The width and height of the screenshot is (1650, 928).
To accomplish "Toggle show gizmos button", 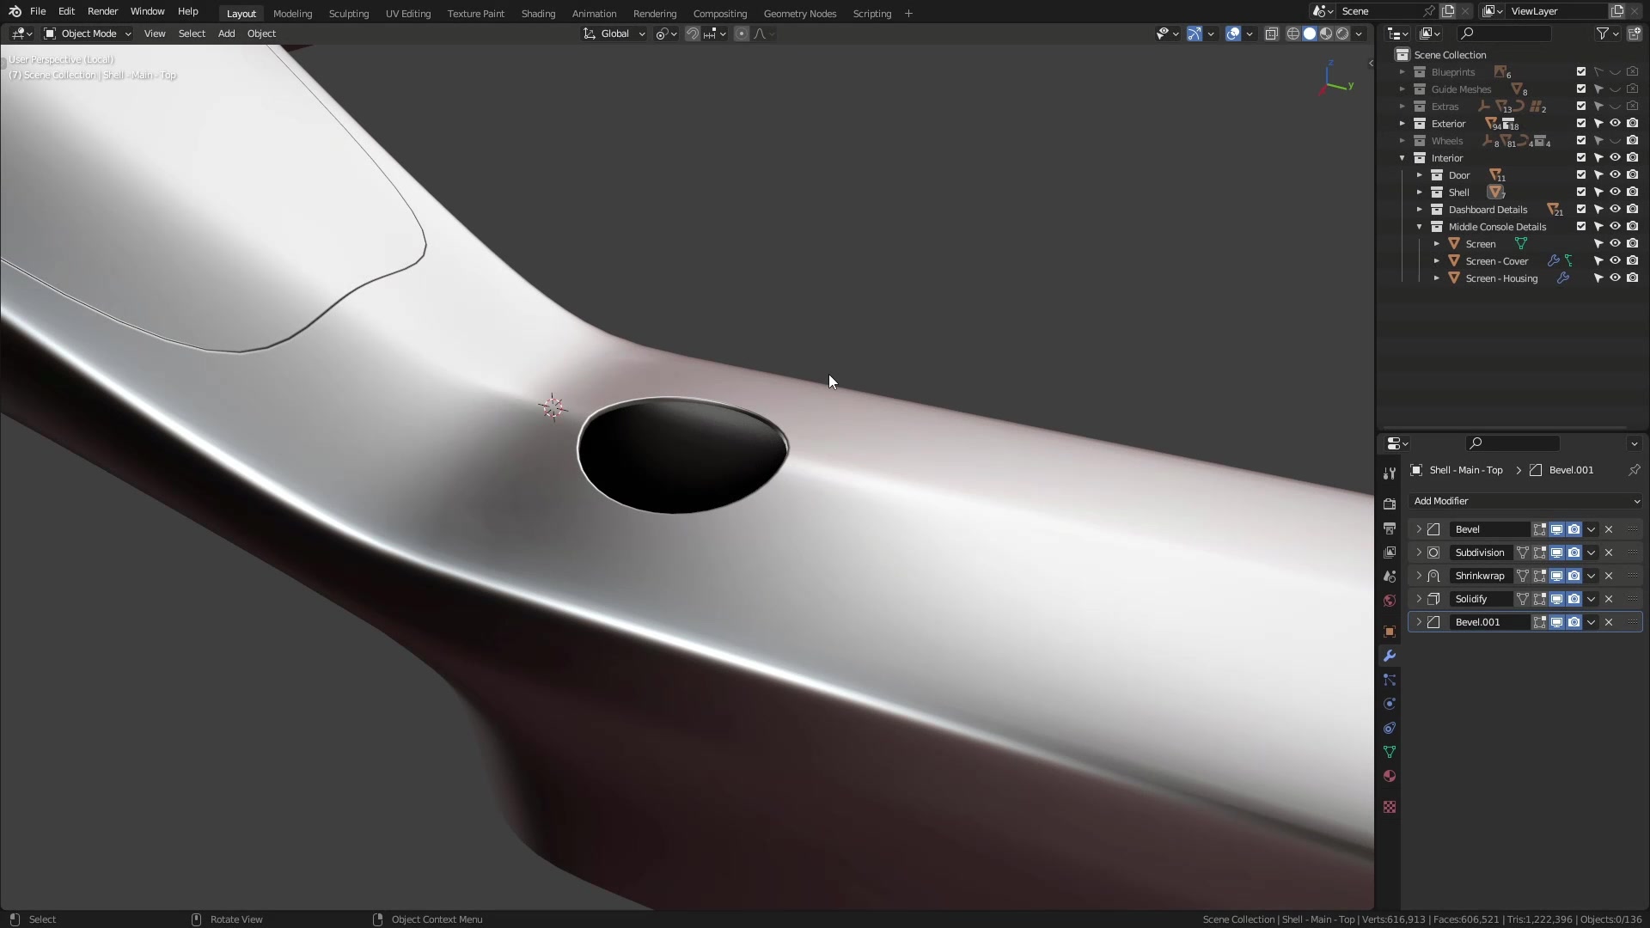I will point(1195,34).
